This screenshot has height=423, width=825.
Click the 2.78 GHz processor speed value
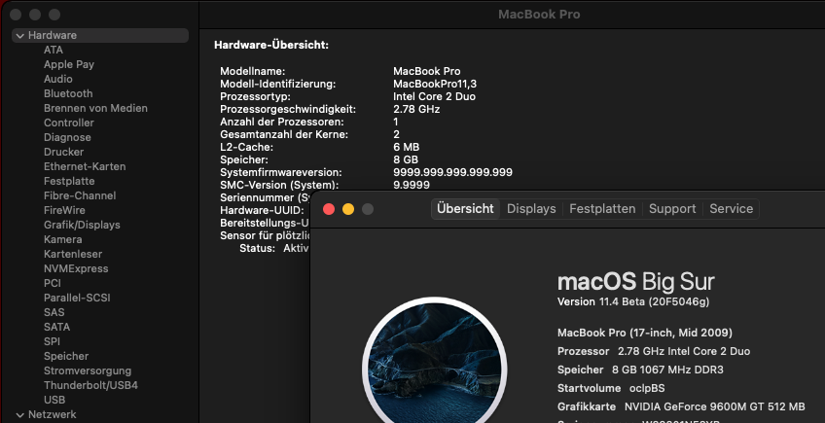[416, 110]
